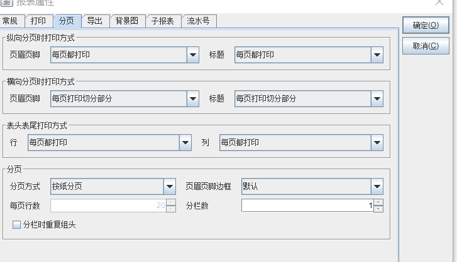Expand the 页眉页脚边框 dropdown
Screen dimensions: 457x262
(377, 186)
